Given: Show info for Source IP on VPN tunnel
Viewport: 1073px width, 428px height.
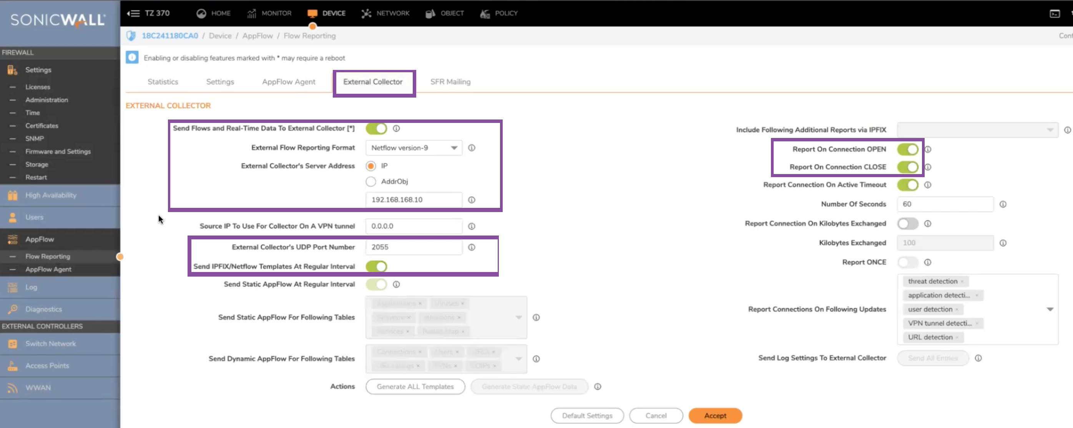Looking at the screenshot, I should click(x=472, y=226).
